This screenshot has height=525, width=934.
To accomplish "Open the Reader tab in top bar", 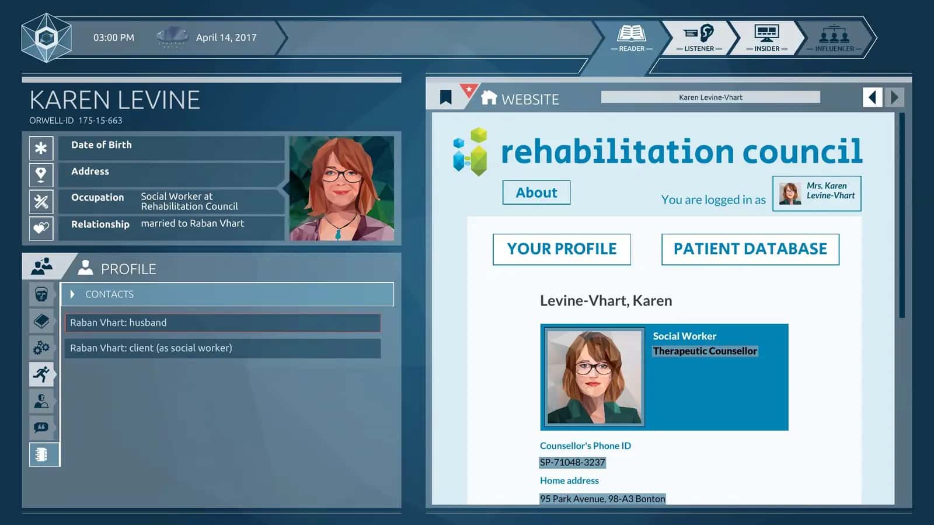I will [631, 38].
